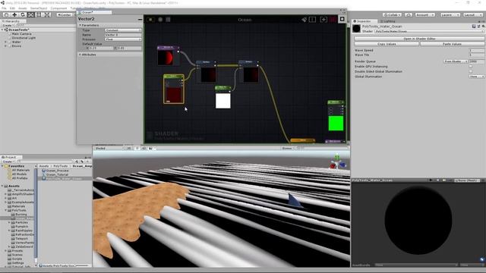Image resolution: width=486 pixels, height=273 pixels.
Task: Open the Account dropdown
Action: (x=425, y=14)
